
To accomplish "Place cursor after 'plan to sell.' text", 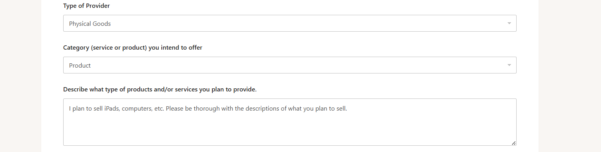I will pos(348,109).
